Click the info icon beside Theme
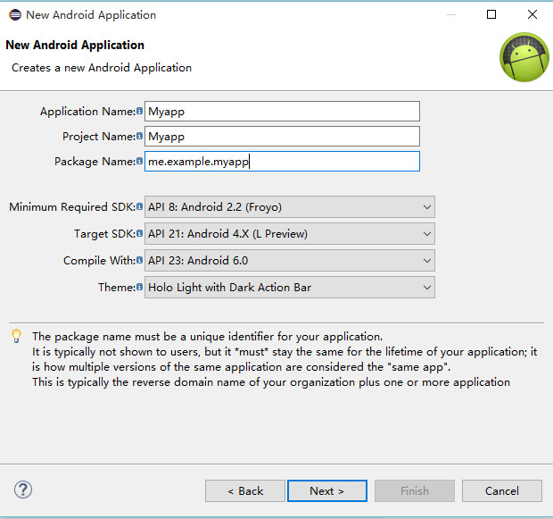Viewport: 553px width, 519px height. click(x=140, y=287)
